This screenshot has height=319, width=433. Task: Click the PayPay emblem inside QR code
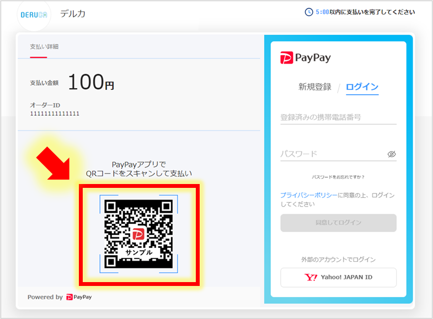(x=138, y=234)
